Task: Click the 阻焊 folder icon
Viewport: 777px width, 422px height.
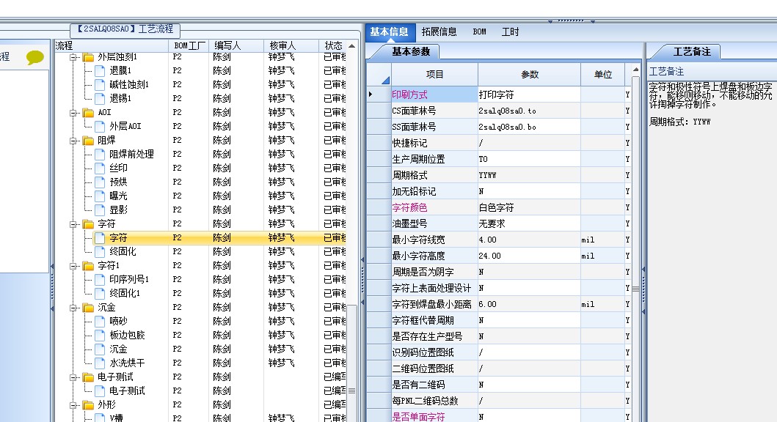Action: (x=88, y=141)
